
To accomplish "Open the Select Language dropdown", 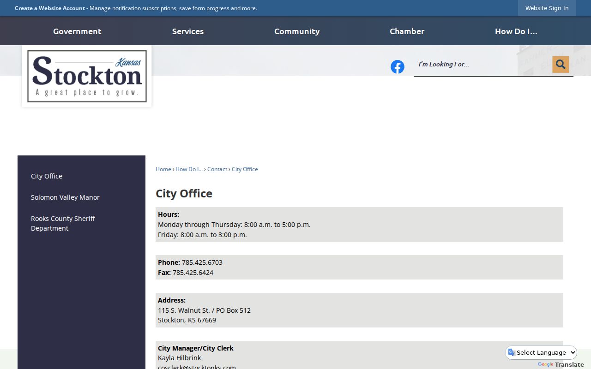I will [x=541, y=352].
